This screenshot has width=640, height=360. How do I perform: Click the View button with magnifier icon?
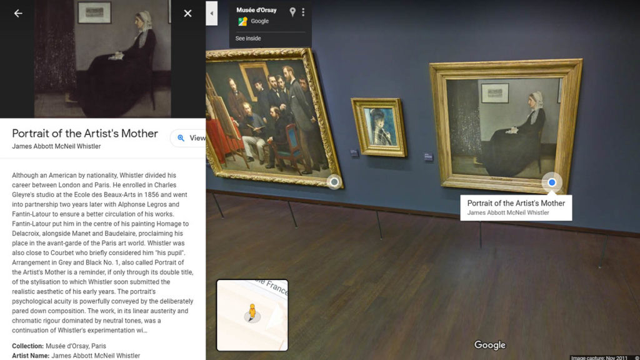[190, 138]
